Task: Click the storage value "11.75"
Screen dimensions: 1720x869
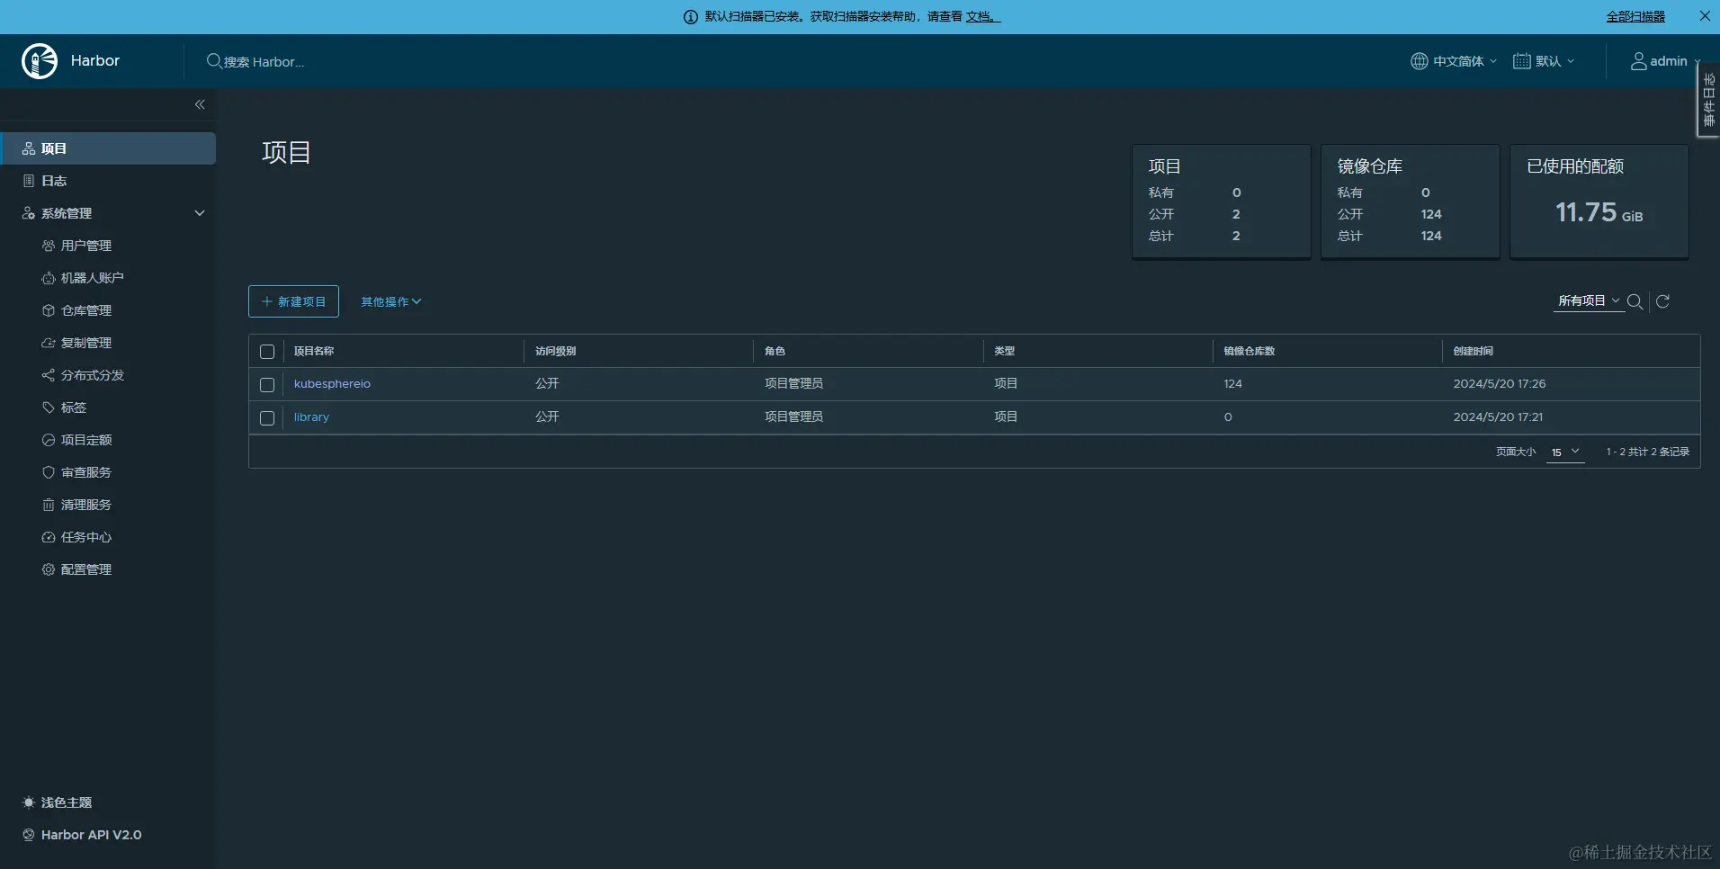Action: click(1587, 212)
